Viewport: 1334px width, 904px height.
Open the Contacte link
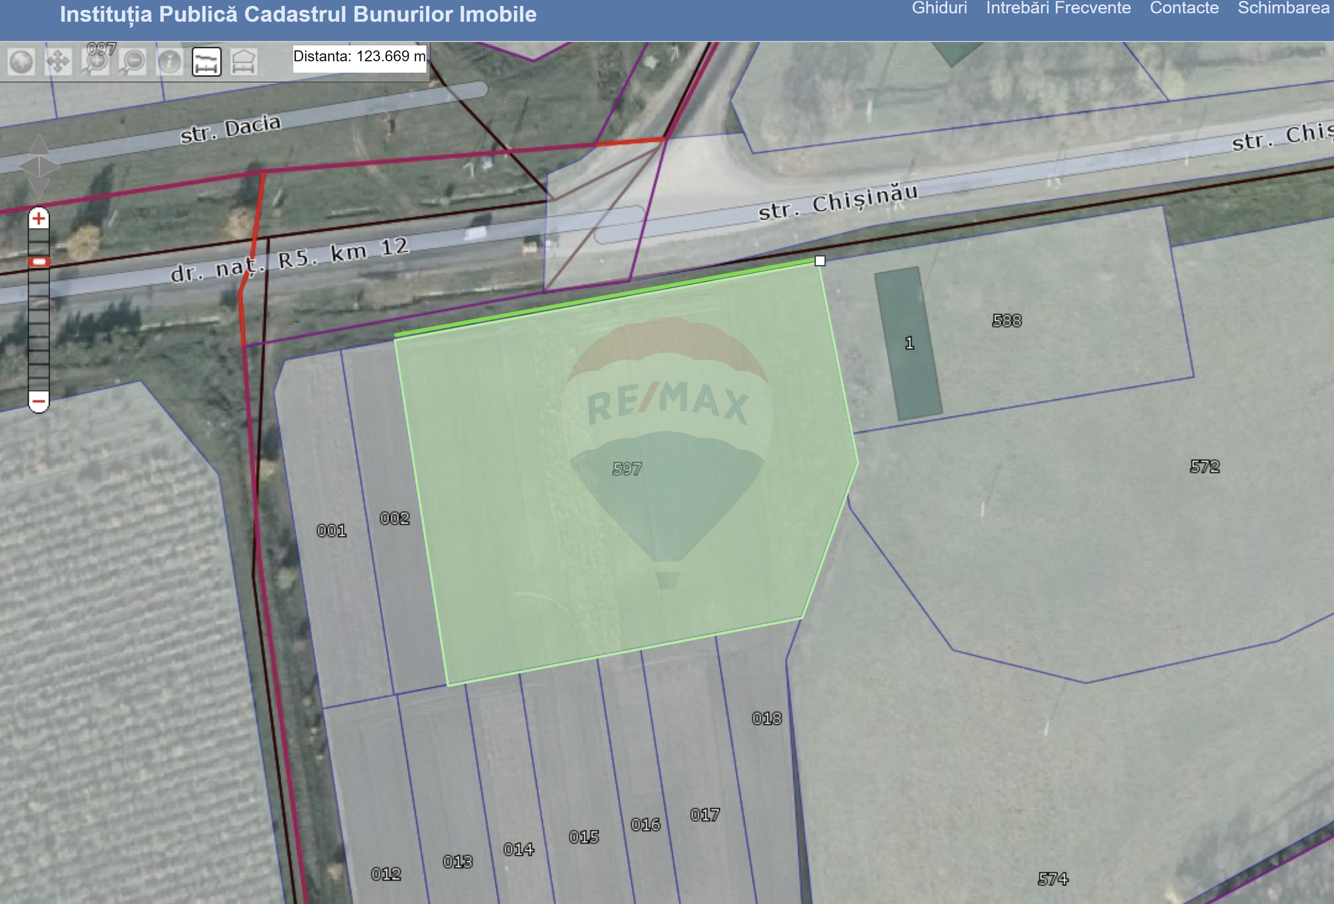tap(1184, 8)
